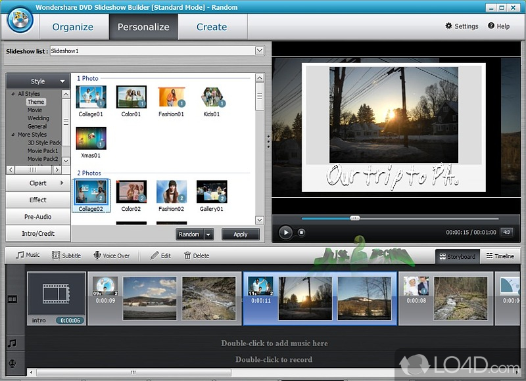The height and width of the screenshot is (381, 526).
Task: Expand the Clipart panel
Action: pyautogui.click(x=38, y=183)
